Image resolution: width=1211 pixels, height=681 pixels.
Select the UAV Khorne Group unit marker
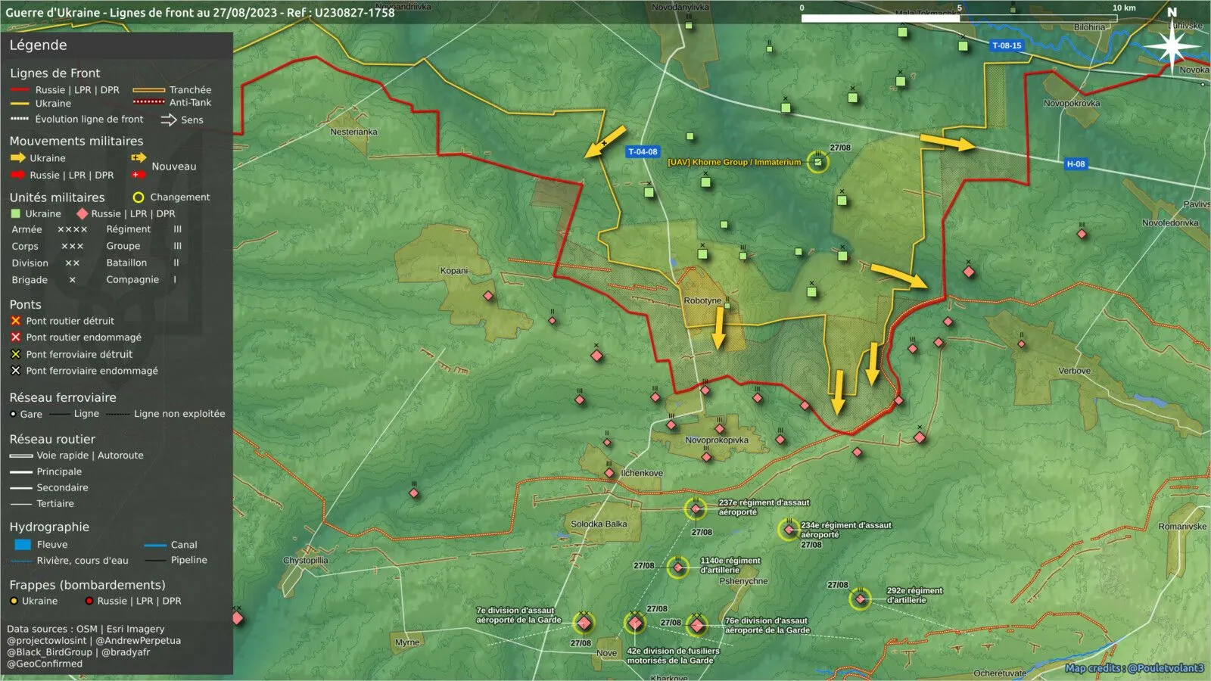click(817, 161)
